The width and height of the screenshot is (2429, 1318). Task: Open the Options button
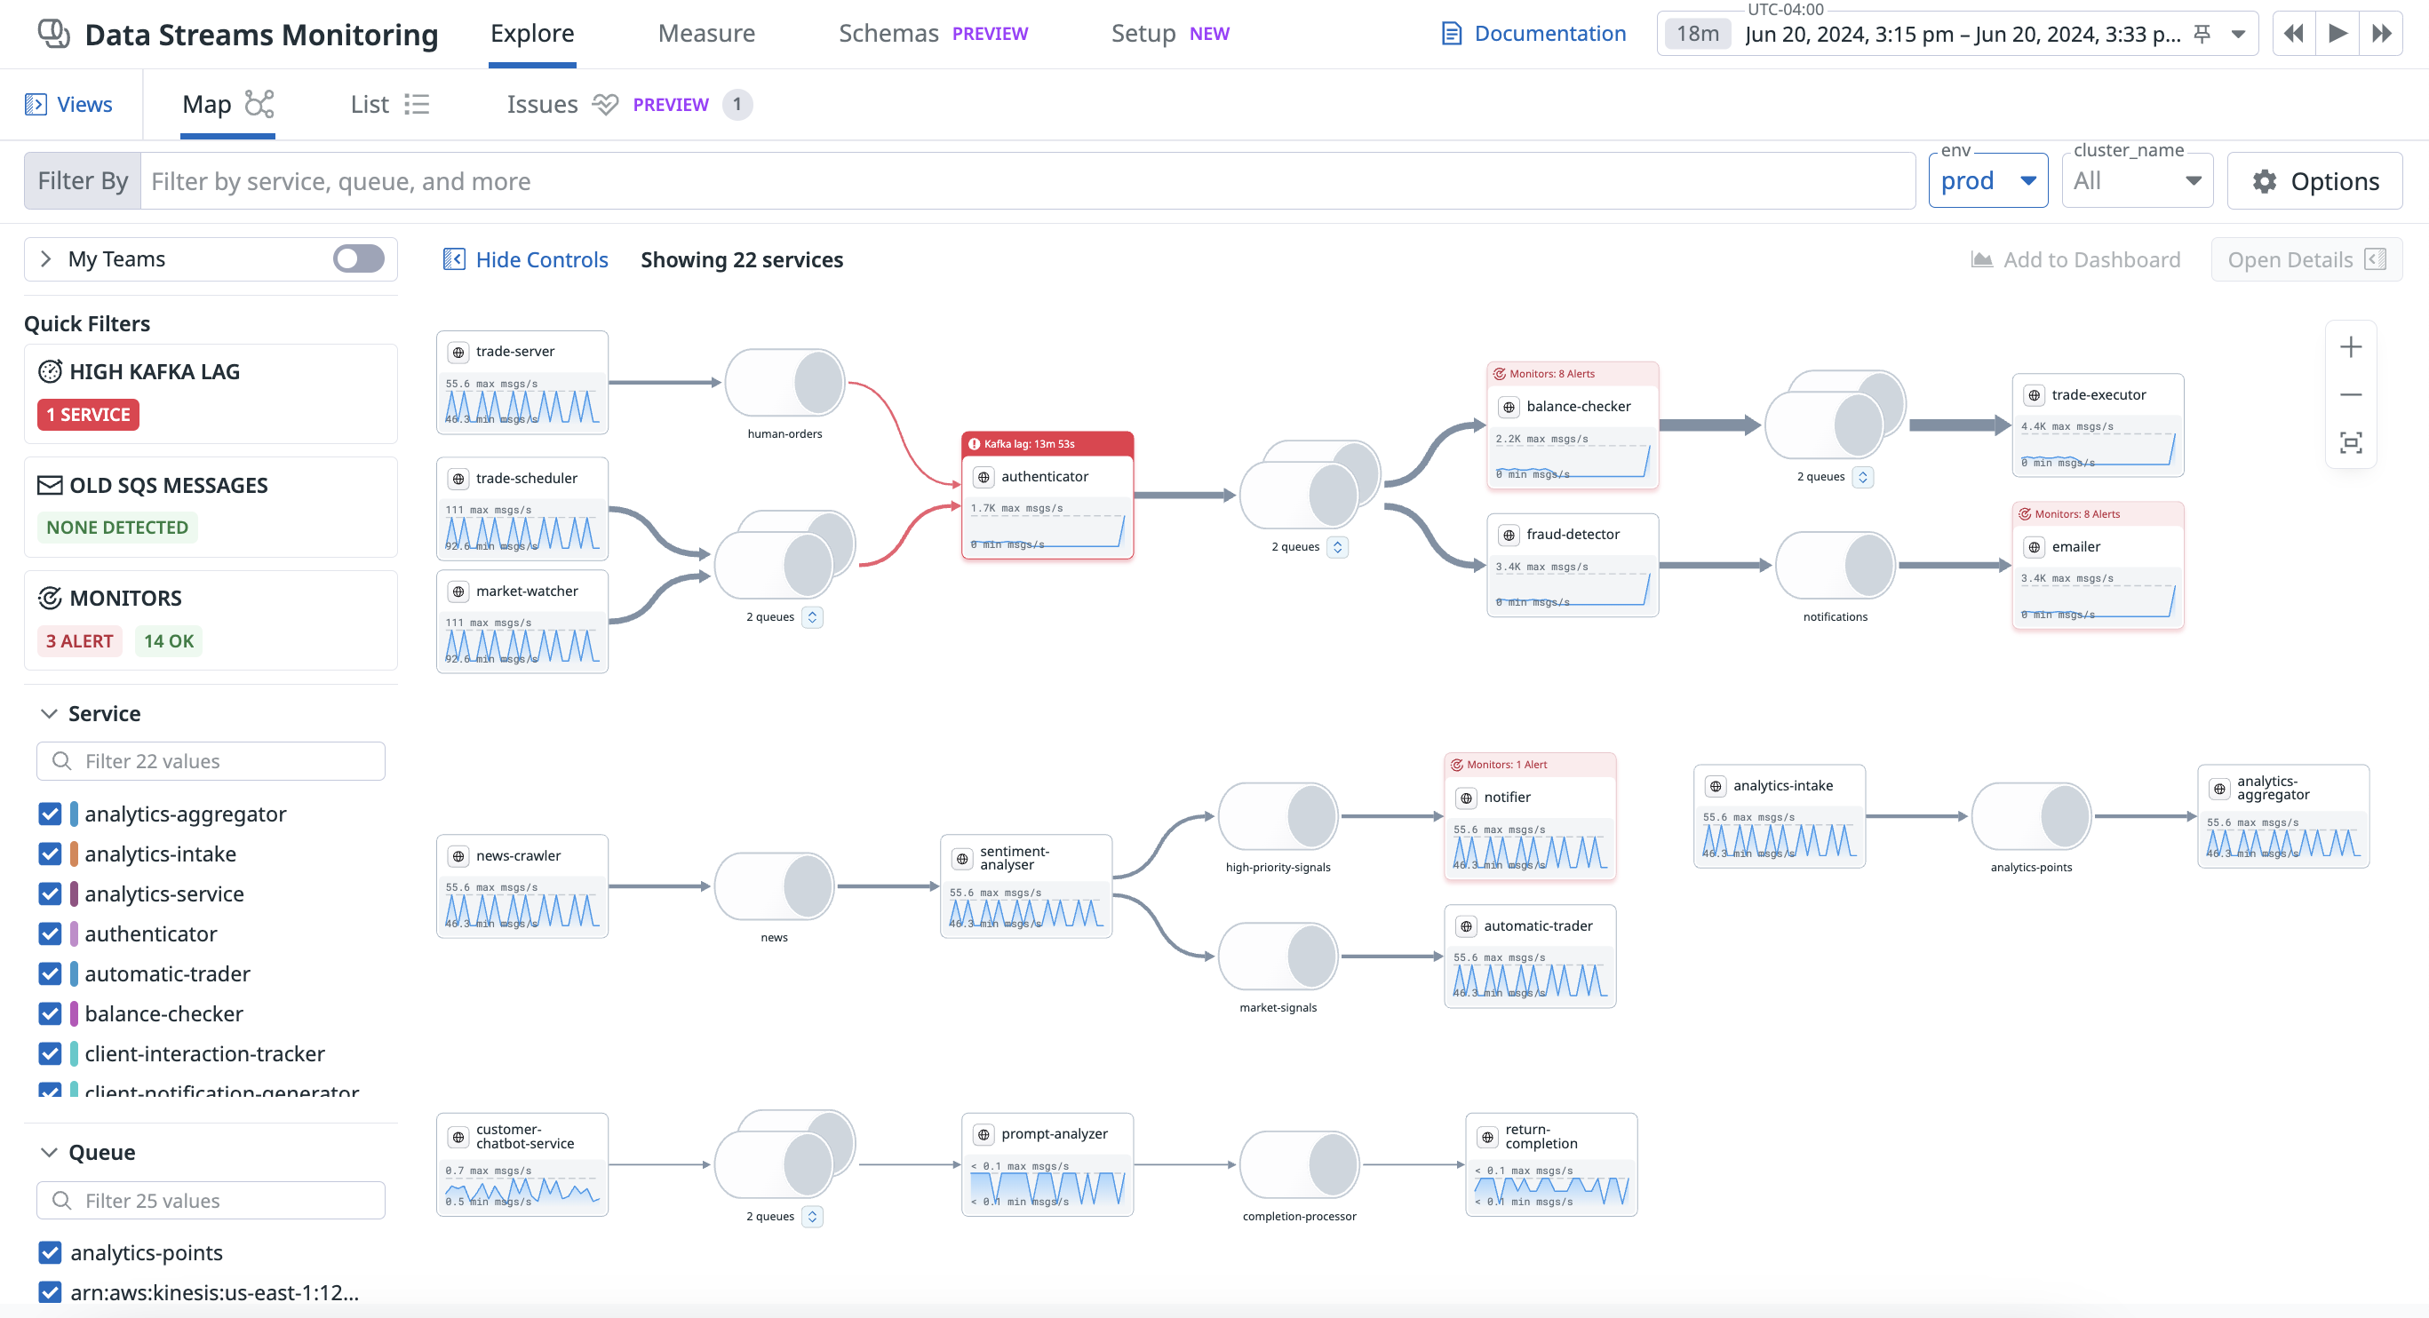pyautogui.click(x=2314, y=181)
